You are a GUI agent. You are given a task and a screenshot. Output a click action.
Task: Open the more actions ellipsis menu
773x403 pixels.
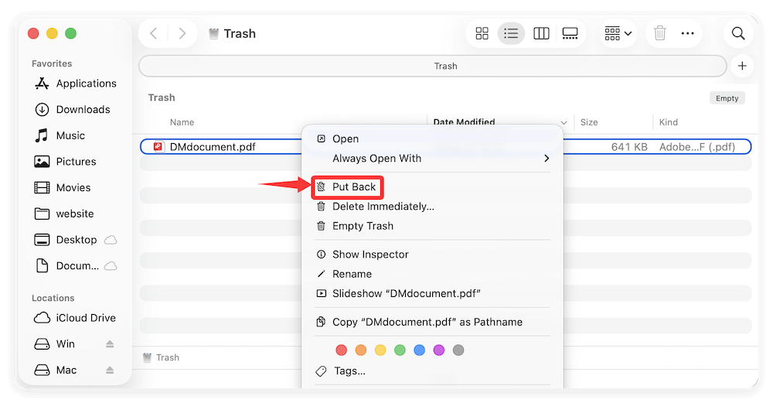[687, 33]
